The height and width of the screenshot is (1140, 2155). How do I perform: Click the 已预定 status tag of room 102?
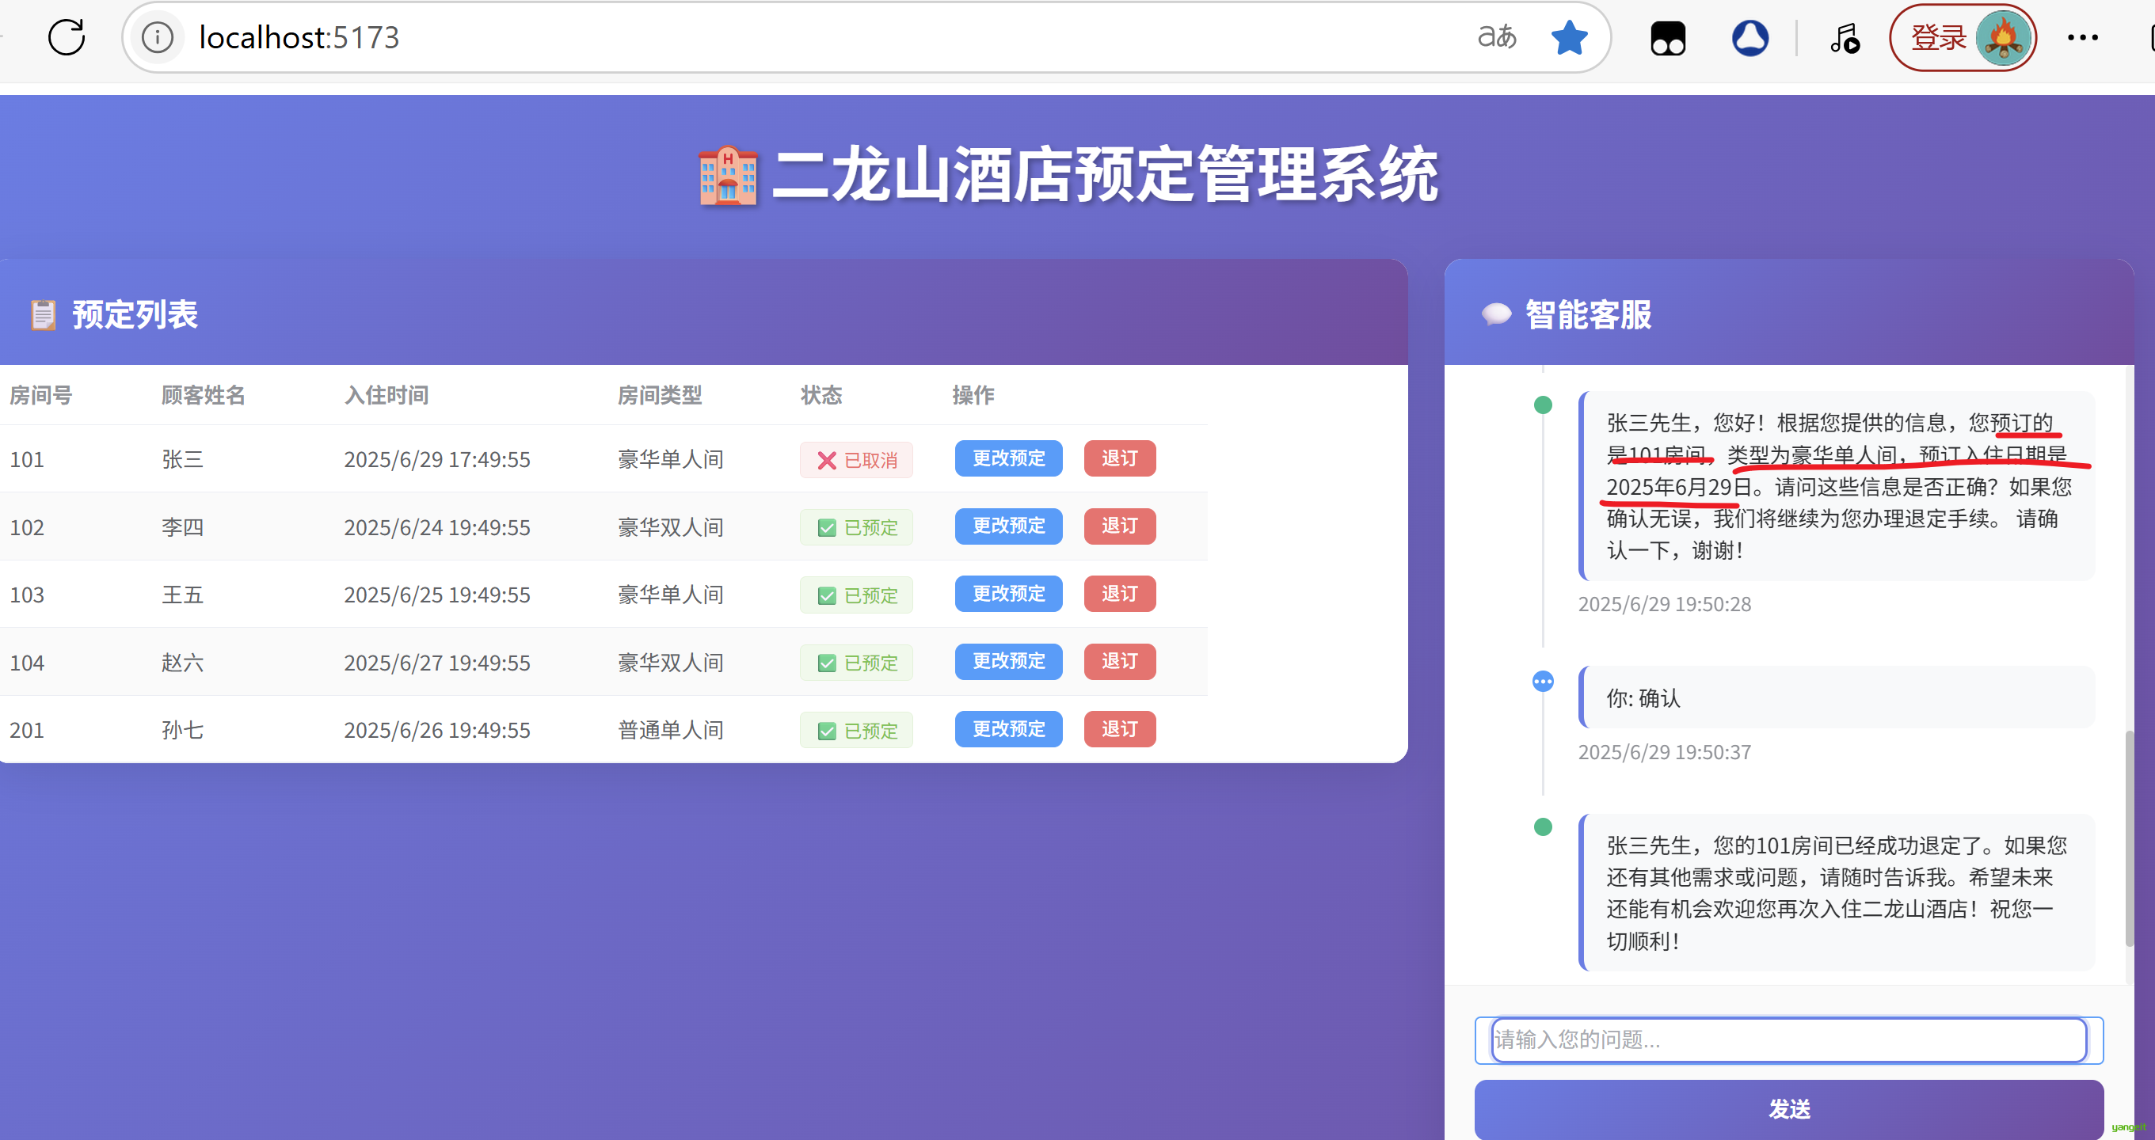tap(856, 528)
